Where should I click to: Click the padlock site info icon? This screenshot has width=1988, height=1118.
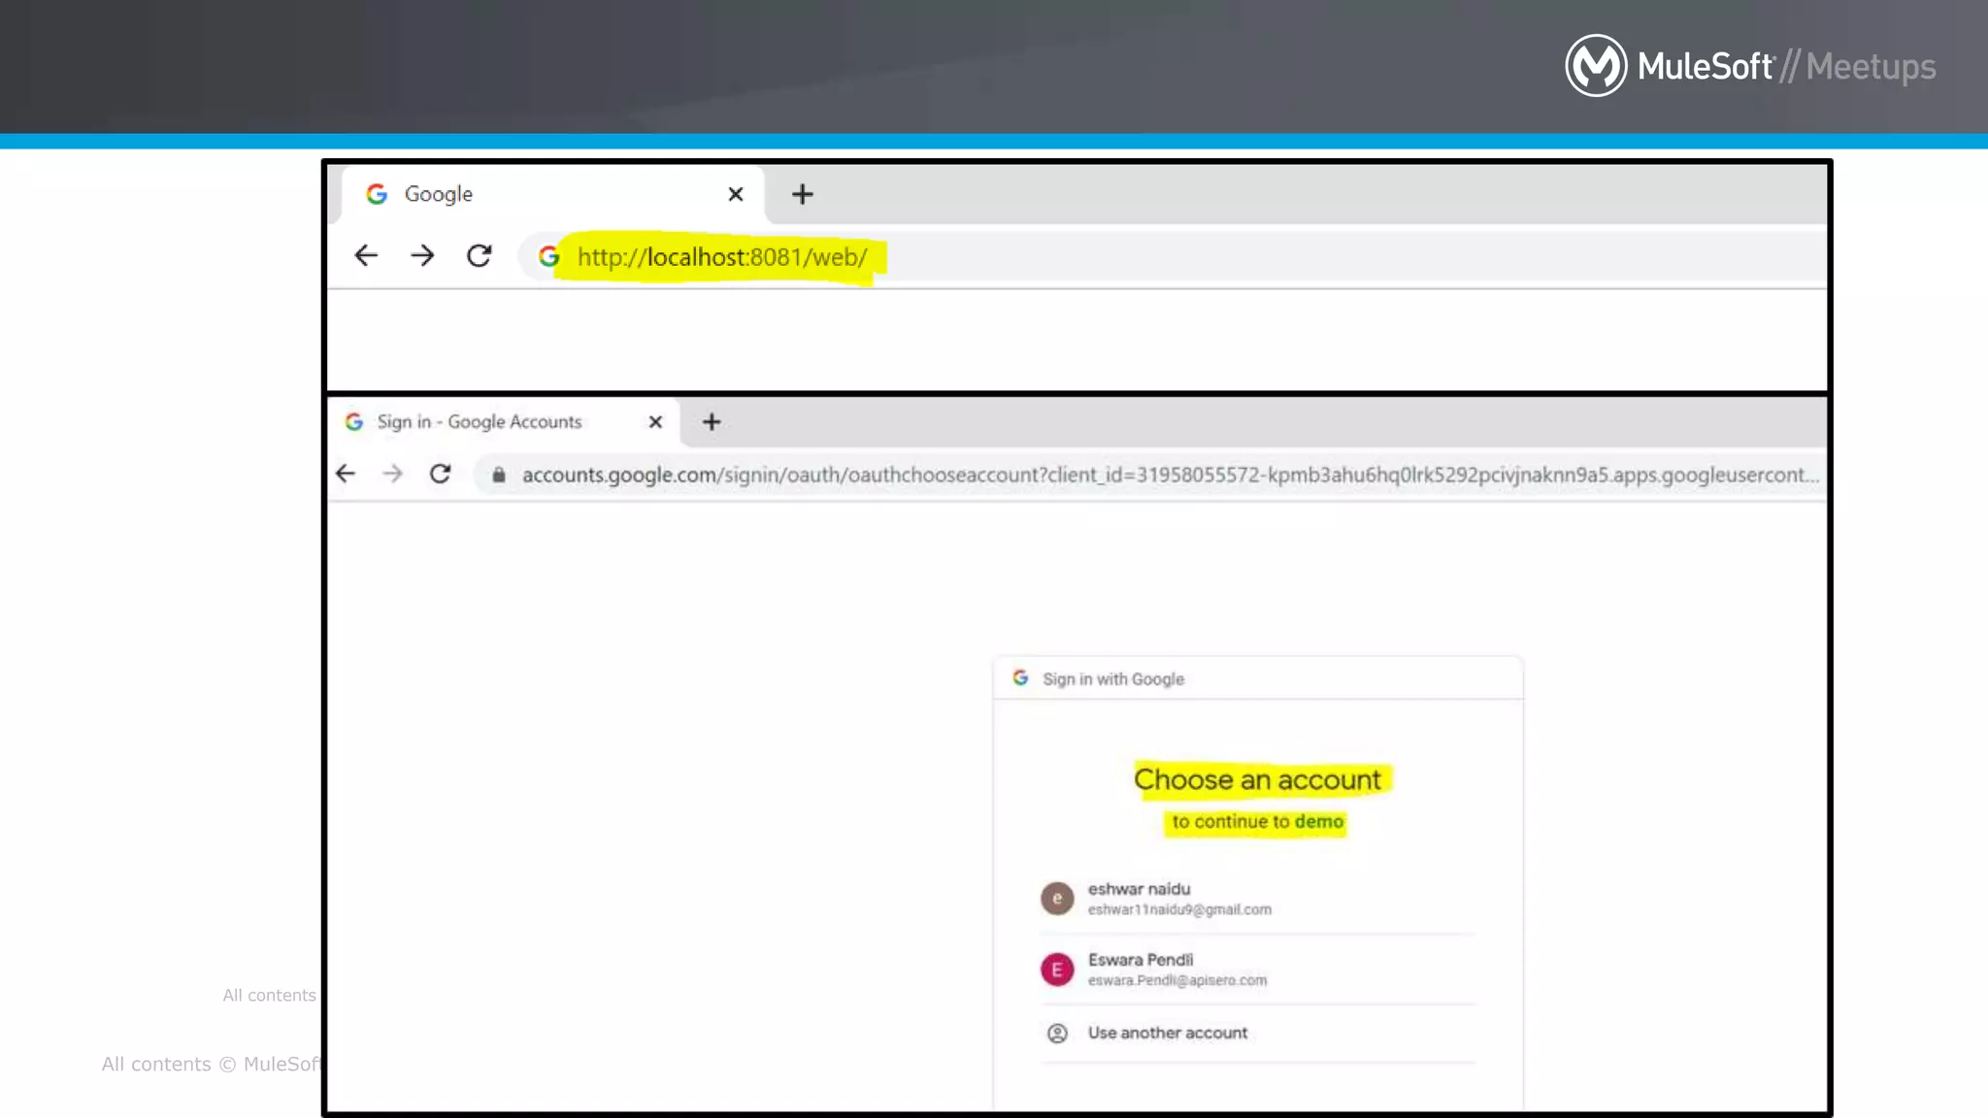tap(499, 475)
